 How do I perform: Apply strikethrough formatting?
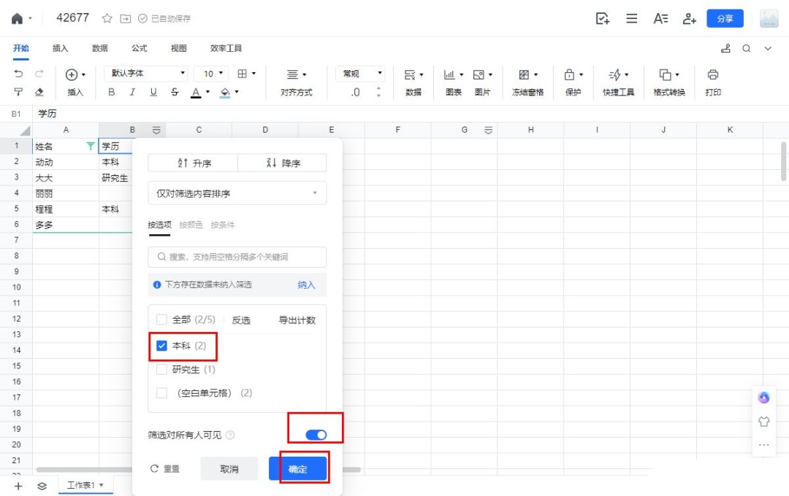pyautogui.click(x=175, y=93)
